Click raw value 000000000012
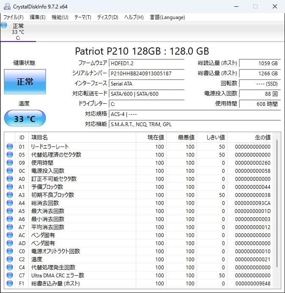This screenshot has width=285, height=293. pos(253,227)
